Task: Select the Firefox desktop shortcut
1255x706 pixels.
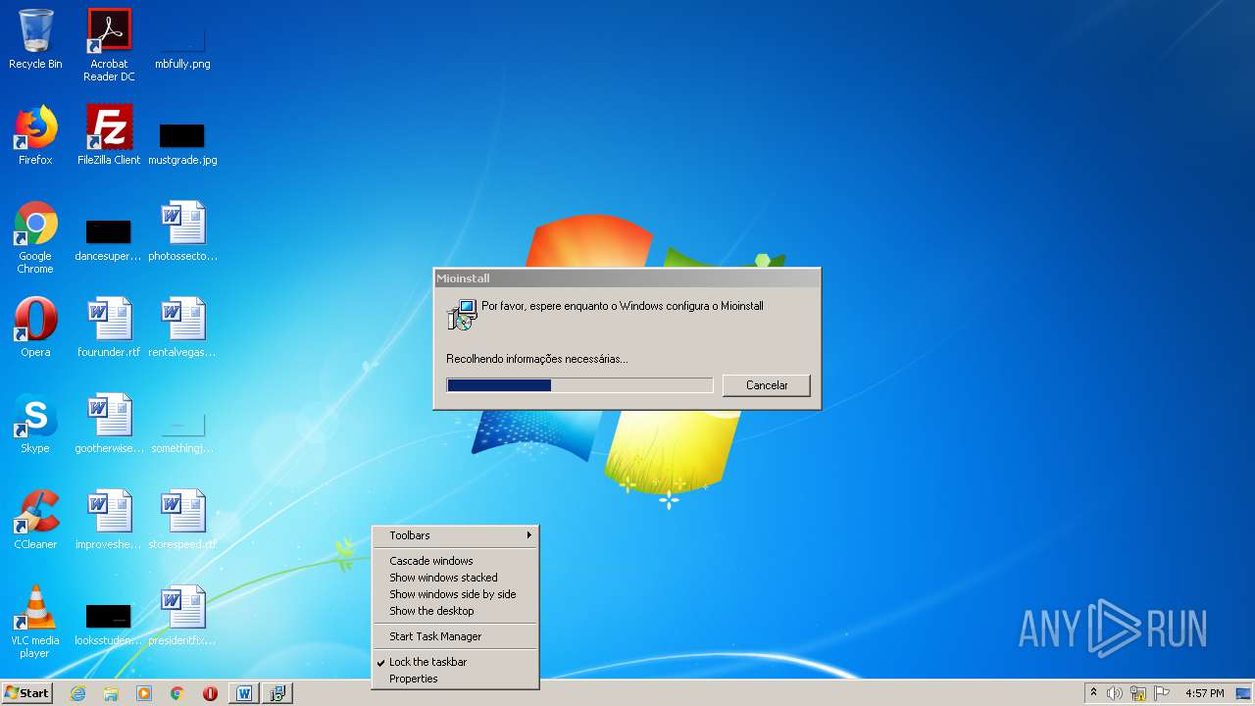Action: pos(35,135)
